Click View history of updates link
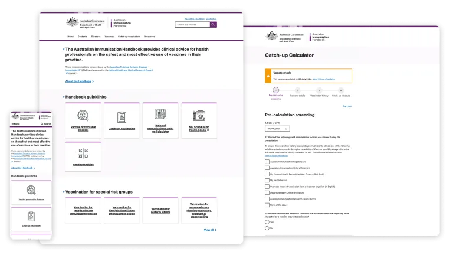The height and width of the screenshot is (255, 453). click(x=324, y=79)
